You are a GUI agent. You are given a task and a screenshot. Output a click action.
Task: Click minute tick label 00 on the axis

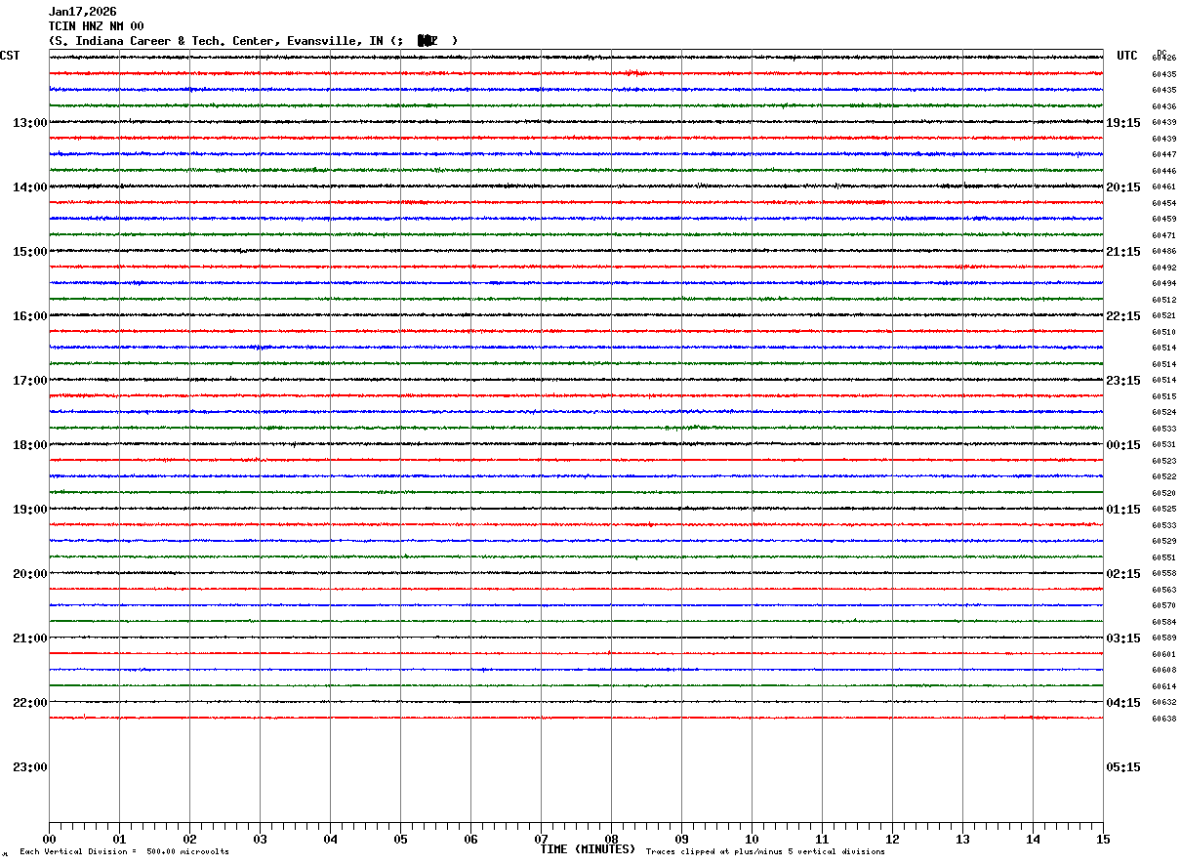(x=49, y=840)
